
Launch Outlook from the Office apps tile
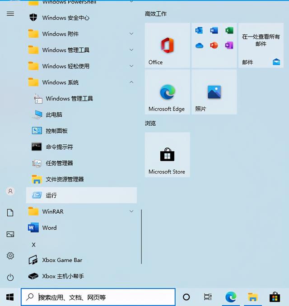click(199, 31)
